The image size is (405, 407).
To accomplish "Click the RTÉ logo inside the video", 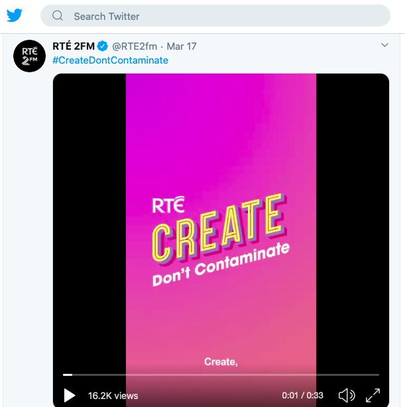I will pyautogui.click(x=168, y=205).
